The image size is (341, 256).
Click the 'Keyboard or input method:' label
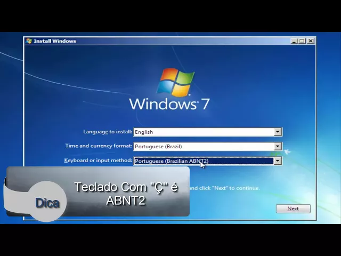pyautogui.click(x=98, y=161)
